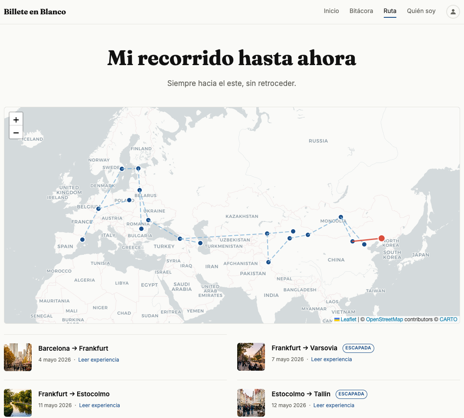Click the route marker near Afghanistan
The width and height of the screenshot is (464, 418).
click(x=268, y=262)
